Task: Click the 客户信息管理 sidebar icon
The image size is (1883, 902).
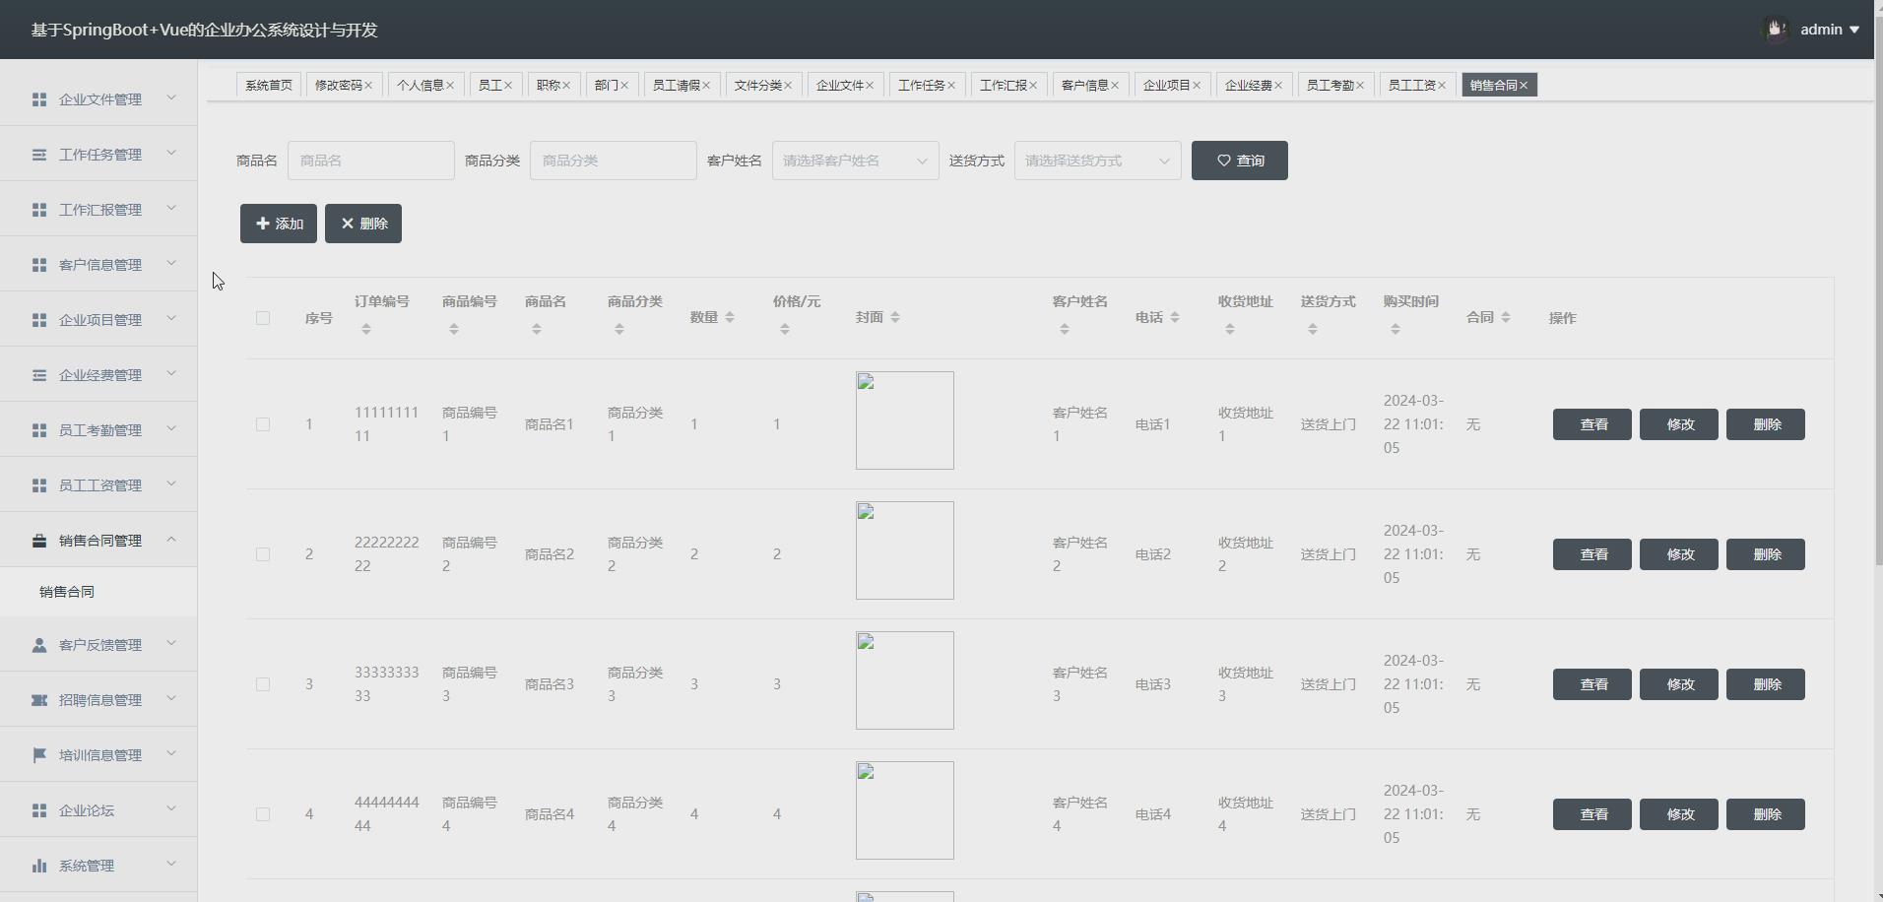Action: (x=38, y=264)
